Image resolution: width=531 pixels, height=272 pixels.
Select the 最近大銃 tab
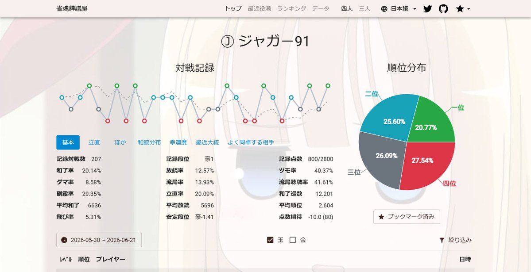pos(207,142)
